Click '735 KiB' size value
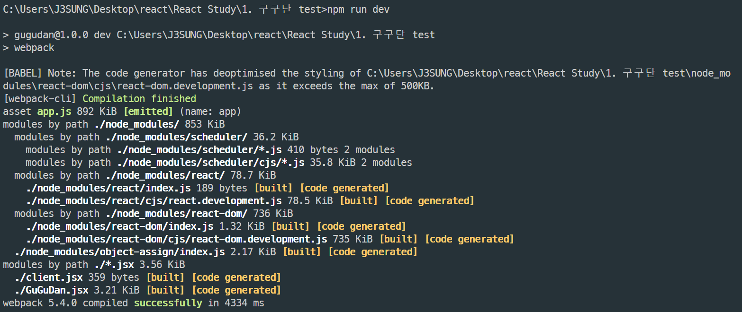The width and height of the screenshot is (742, 312). click(353, 239)
